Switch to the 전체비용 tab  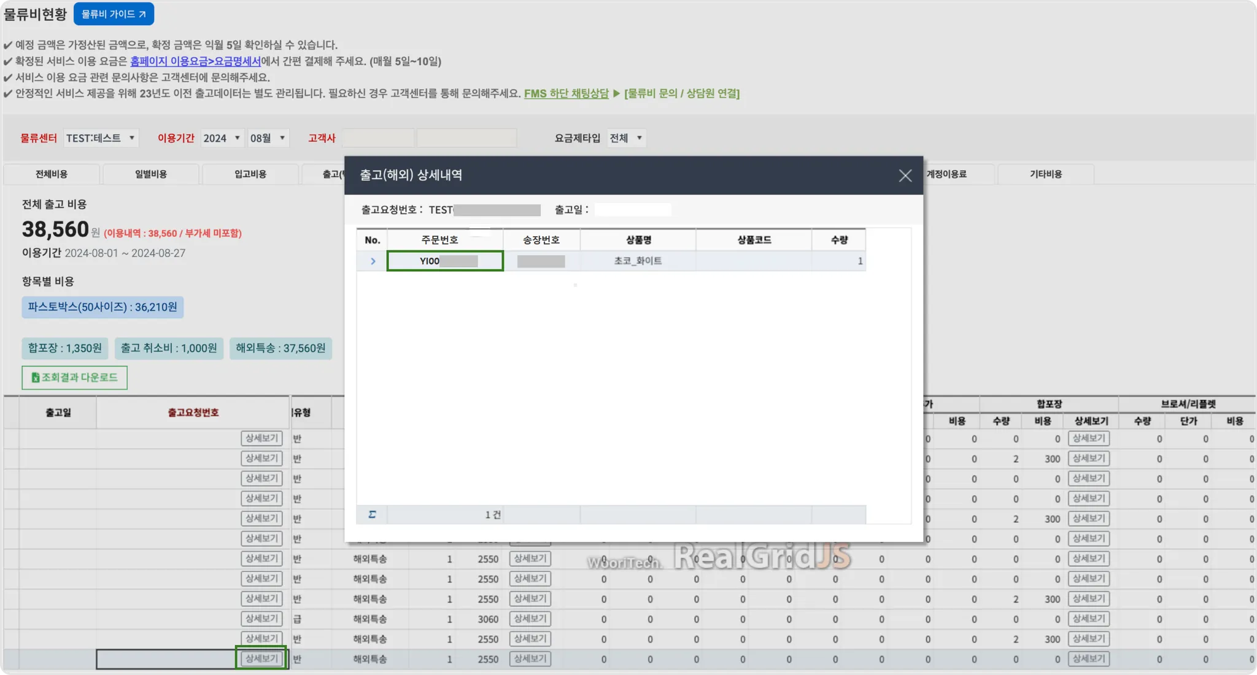tap(52, 174)
